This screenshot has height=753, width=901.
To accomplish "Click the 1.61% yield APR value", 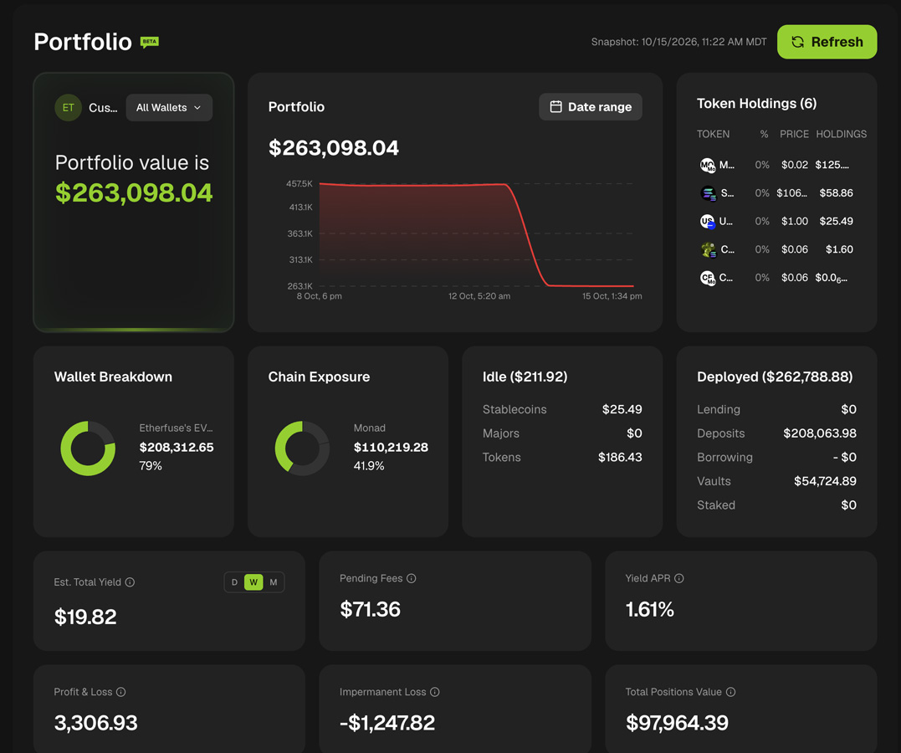I will [649, 609].
